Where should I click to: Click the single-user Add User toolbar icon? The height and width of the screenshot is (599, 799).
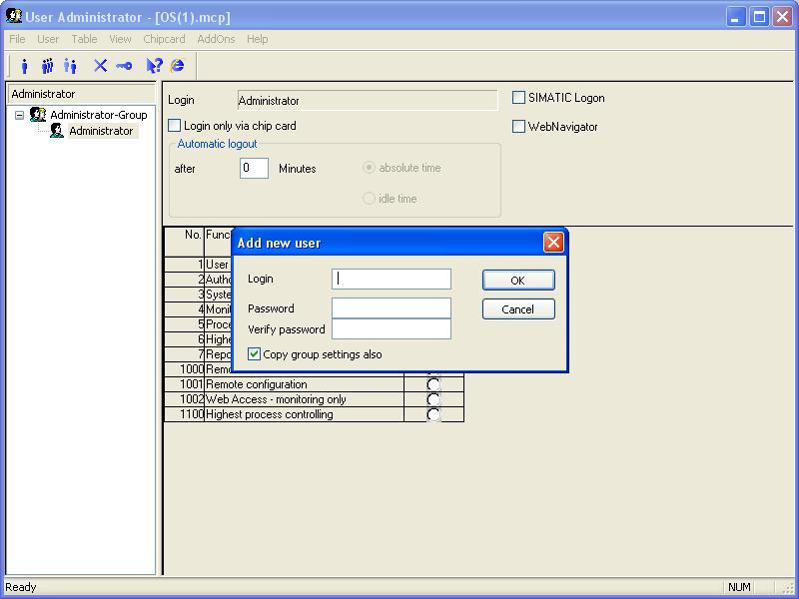[x=25, y=66]
